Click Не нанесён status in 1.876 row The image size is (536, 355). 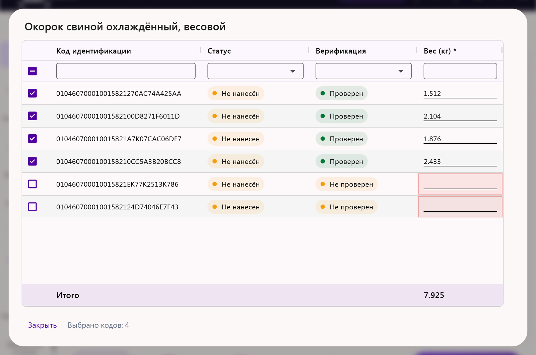(x=236, y=139)
